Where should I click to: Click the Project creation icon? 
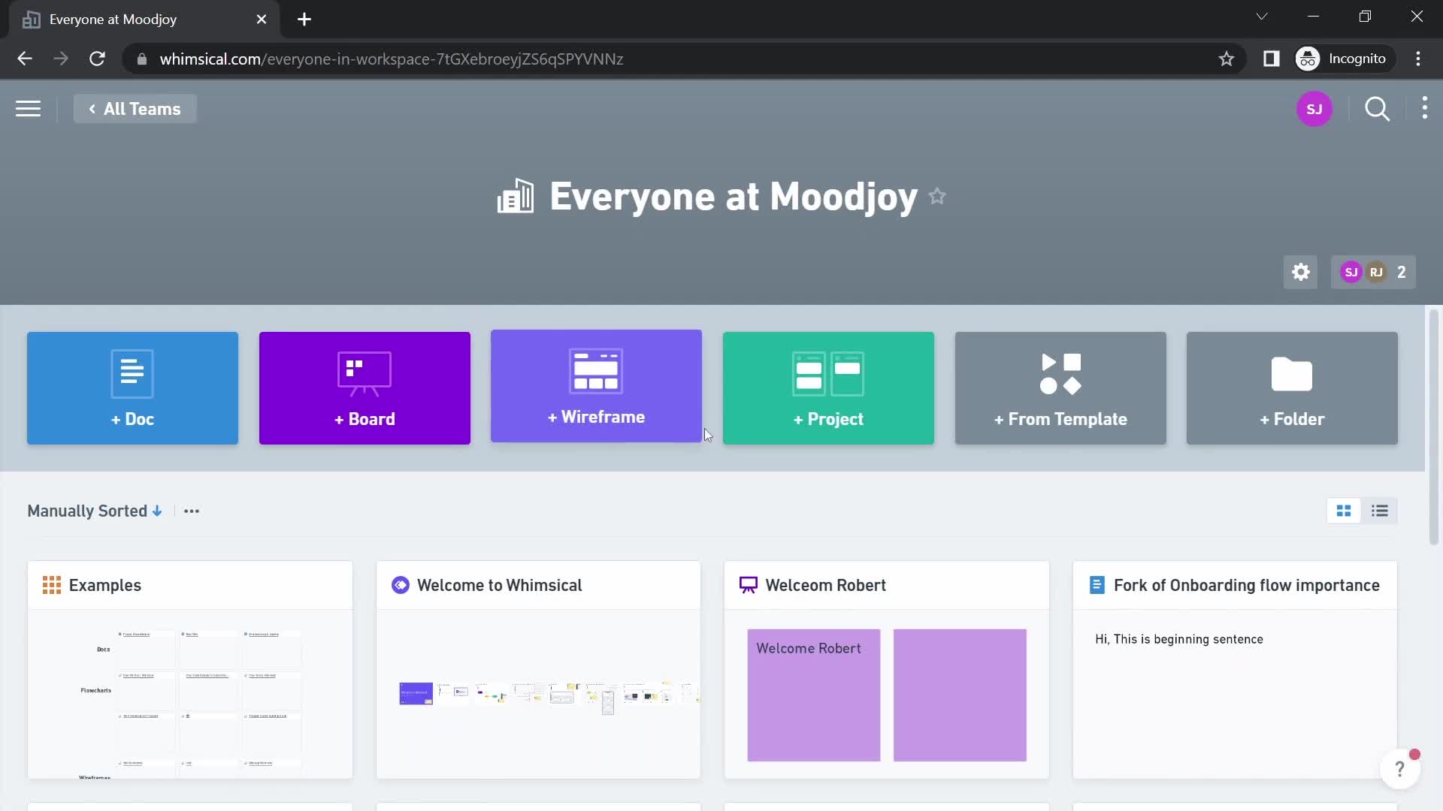point(828,386)
